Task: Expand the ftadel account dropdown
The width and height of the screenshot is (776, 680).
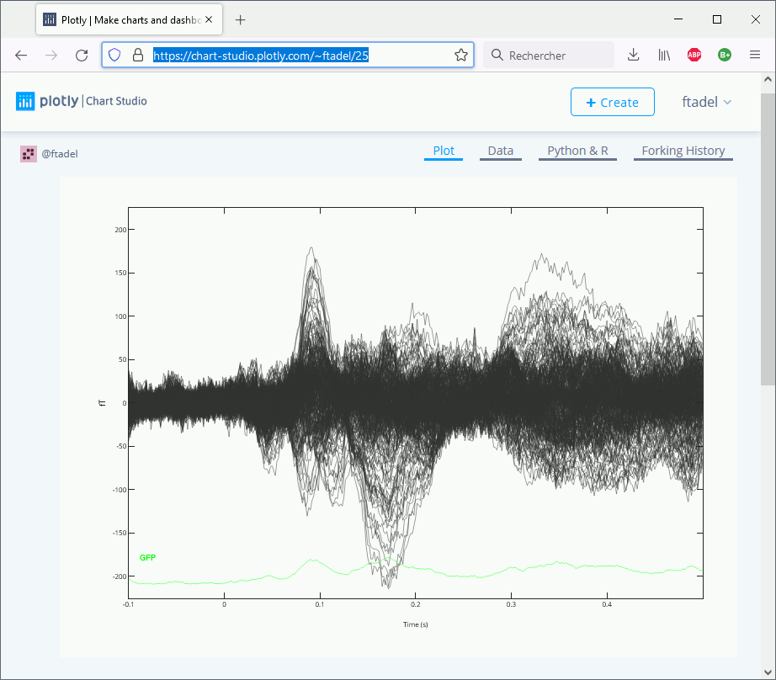Action: (x=706, y=102)
